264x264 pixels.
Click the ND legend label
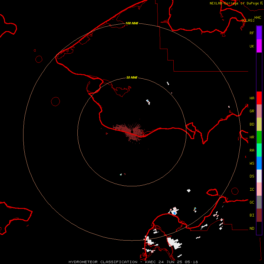[x=252, y=229]
